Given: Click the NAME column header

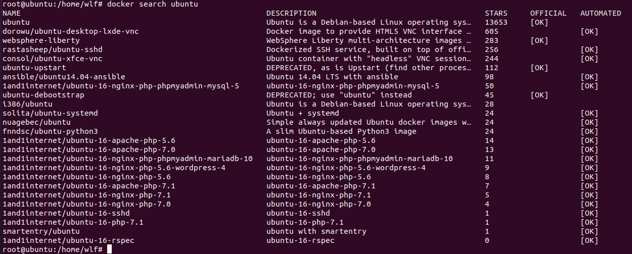Looking at the screenshot, I should [x=12, y=14].
